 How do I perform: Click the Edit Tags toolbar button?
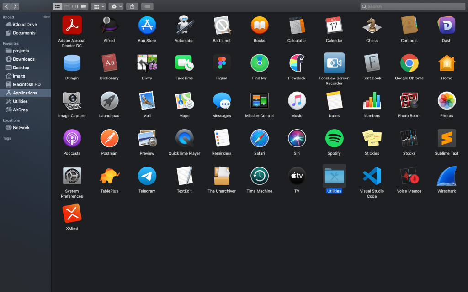[x=147, y=6]
